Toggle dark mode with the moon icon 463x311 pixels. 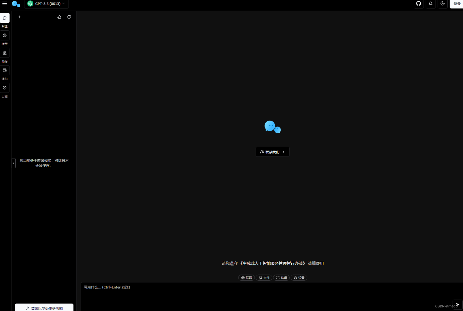pos(442,4)
